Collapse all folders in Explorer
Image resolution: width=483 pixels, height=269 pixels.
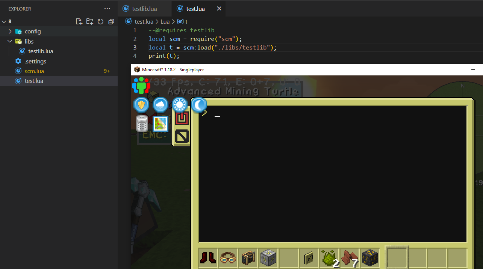tap(111, 22)
